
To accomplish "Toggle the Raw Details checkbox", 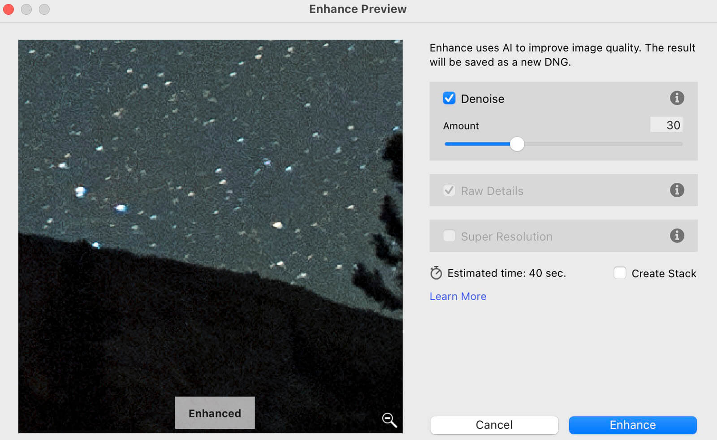I will tap(449, 190).
